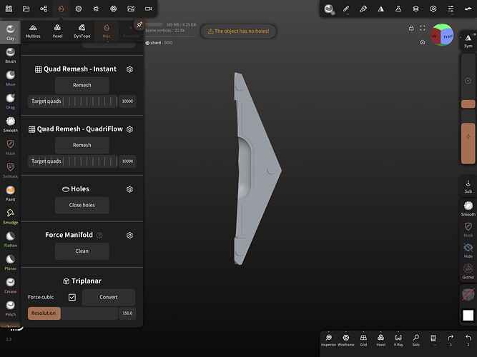Toggle the Gizmo on right sidebar
Screen dimensions: 477x357
pos(468,271)
